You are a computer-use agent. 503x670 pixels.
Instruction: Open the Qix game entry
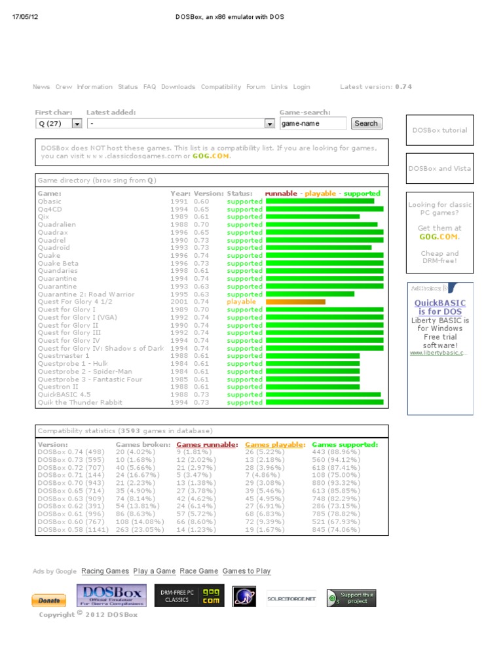coord(43,217)
